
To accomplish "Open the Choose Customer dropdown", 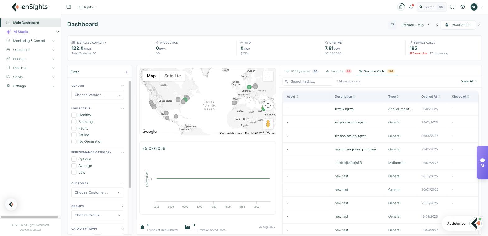I will coord(97,192).
